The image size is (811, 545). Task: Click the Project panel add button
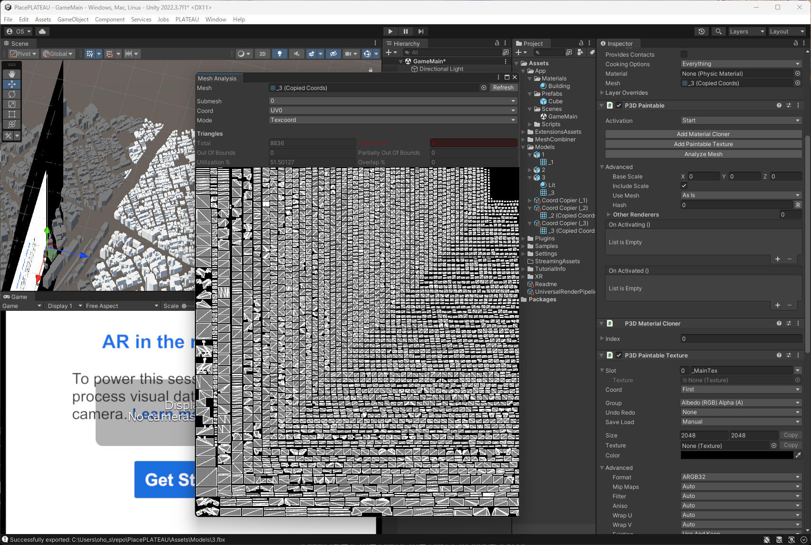click(x=521, y=52)
